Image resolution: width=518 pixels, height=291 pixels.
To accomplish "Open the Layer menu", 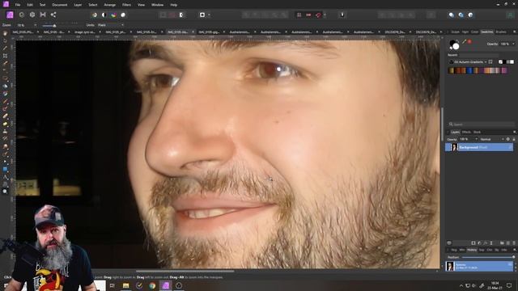I will pos(78,5).
